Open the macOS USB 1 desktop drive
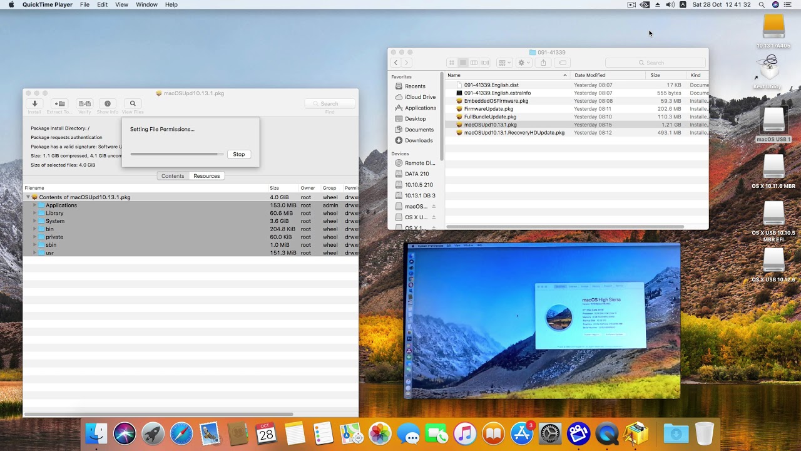This screenshot has width=801, height=451. (774, 124)
